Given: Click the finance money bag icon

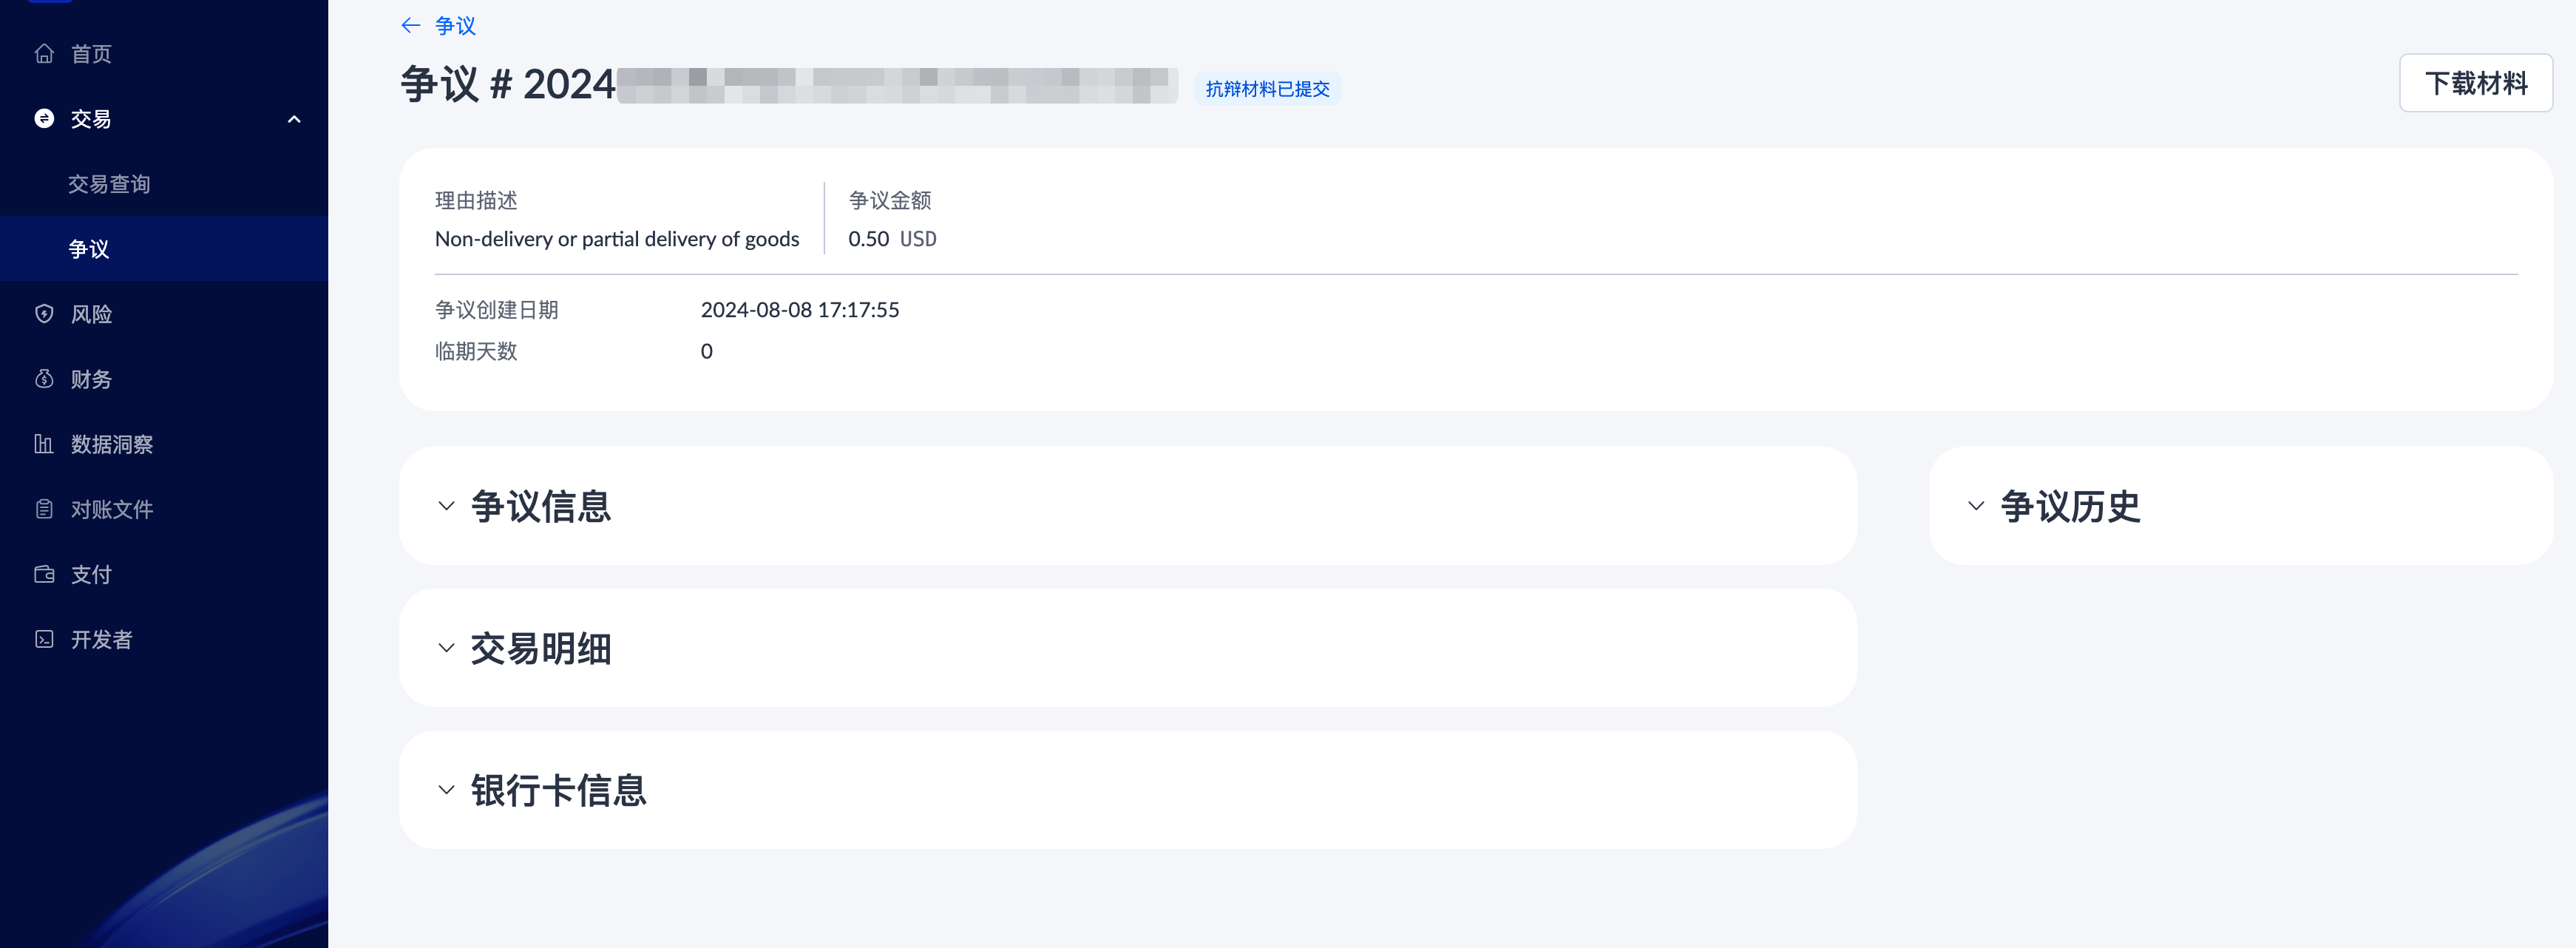Looking at the screenshot, I should 44,379.
